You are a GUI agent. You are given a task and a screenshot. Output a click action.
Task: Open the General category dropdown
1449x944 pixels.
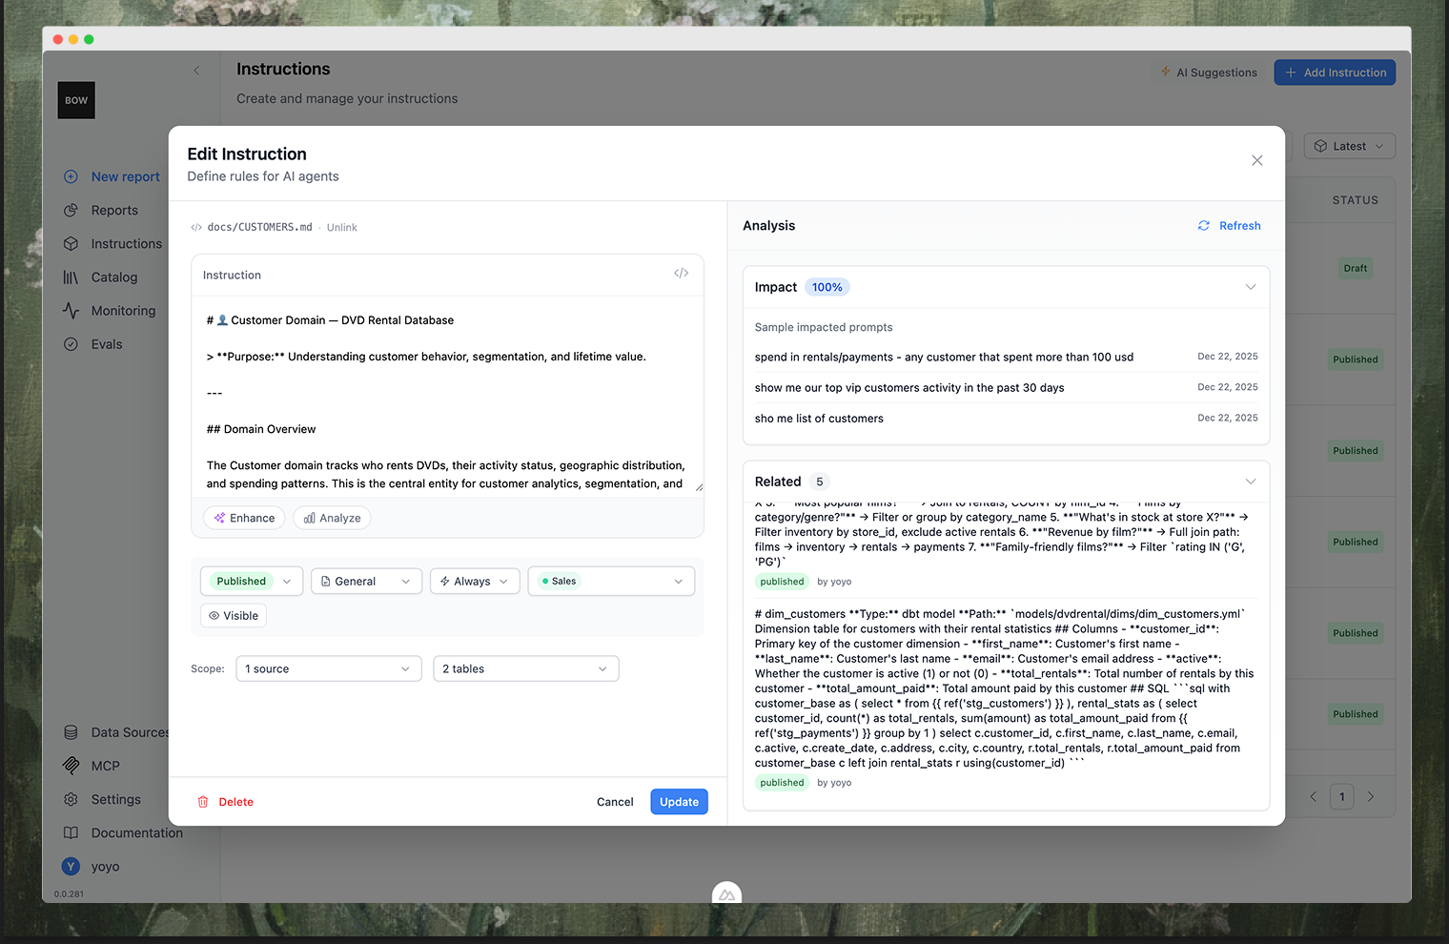coord(366,581)
